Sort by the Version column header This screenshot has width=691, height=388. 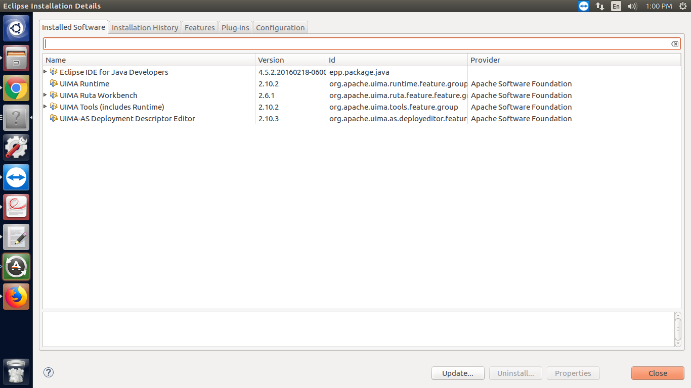[x=291, y=60]
